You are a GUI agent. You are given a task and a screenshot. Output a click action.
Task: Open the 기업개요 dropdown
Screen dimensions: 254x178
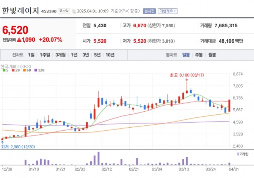(x=168, y=11)
